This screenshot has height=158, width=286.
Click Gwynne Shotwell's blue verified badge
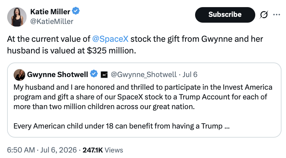point(94,73)
